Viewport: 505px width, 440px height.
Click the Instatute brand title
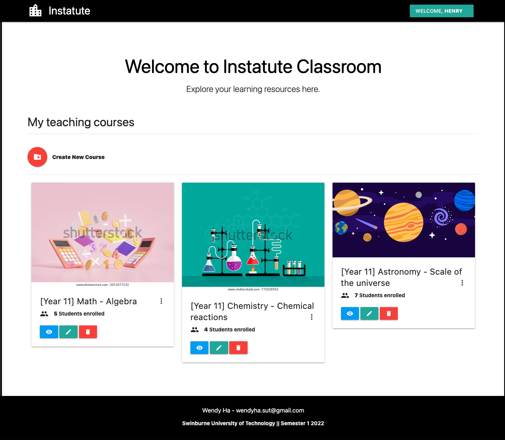tap(69, 11)
